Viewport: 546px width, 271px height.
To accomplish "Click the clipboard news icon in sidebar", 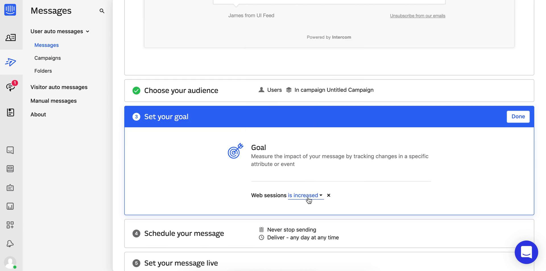I will coord(10,187).
